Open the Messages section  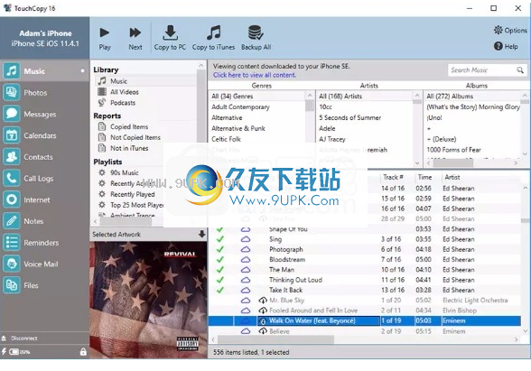click(x=45, y=114)
